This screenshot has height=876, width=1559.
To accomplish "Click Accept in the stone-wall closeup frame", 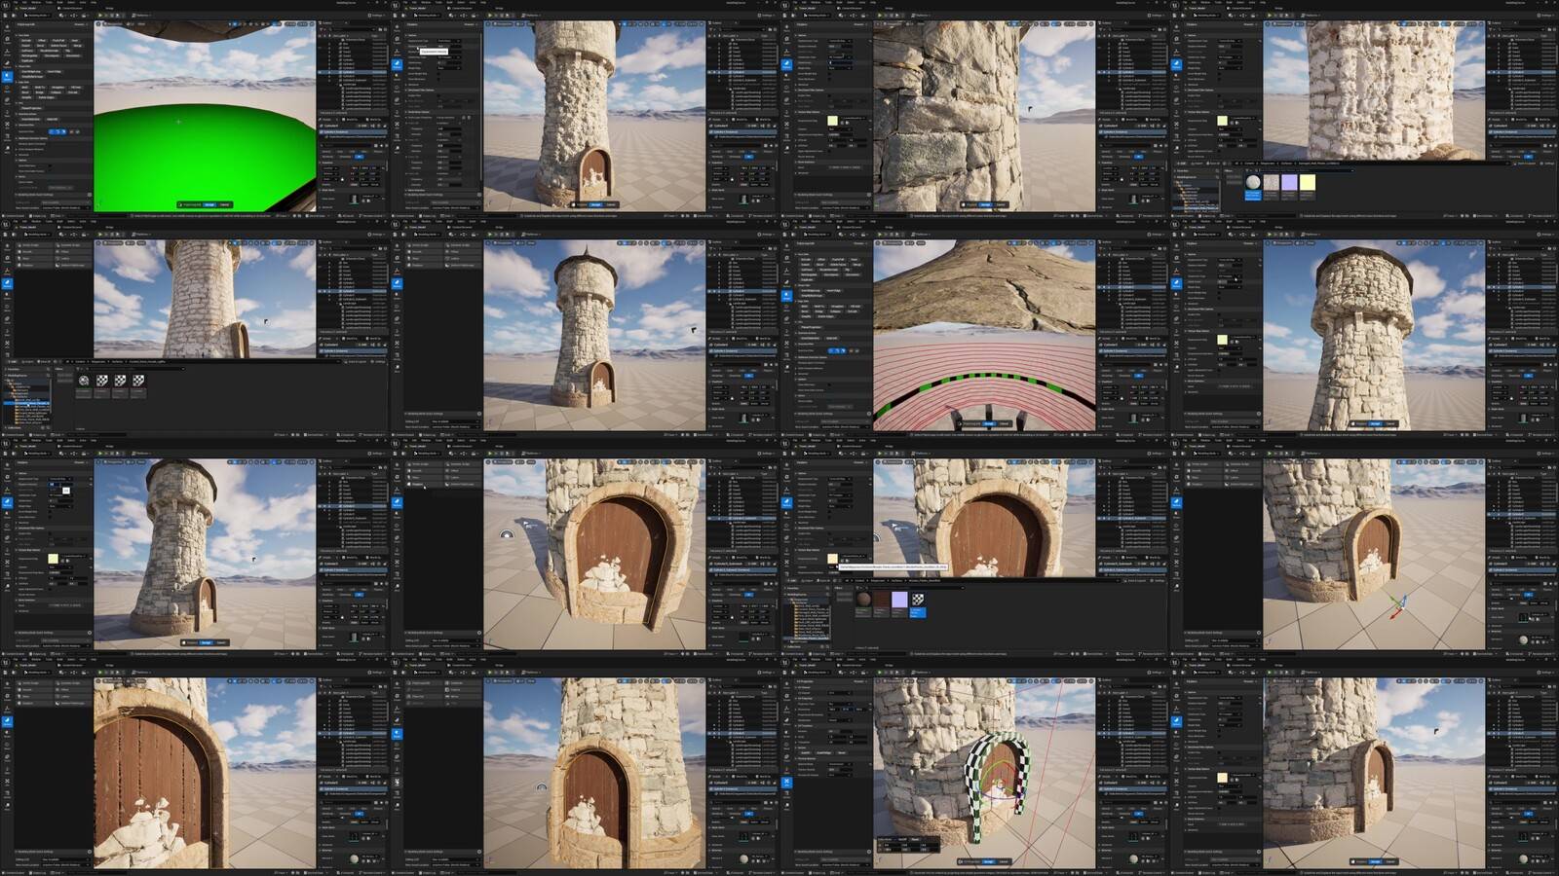I will tap(985, 204).
